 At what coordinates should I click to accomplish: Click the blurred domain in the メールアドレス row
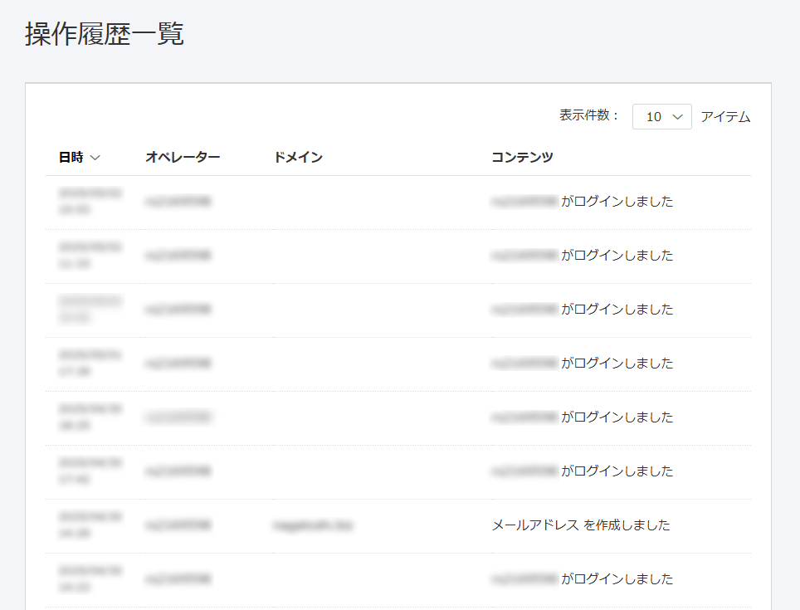click(x=313, y=525)
